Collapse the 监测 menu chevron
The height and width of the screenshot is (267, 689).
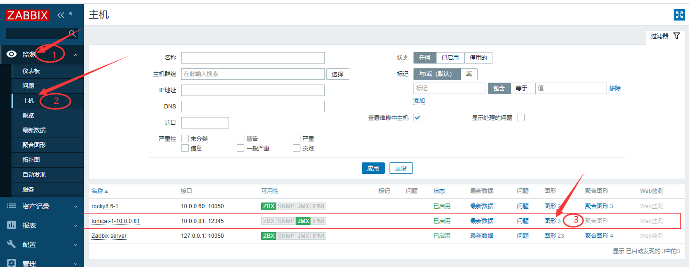click(76, 55)
